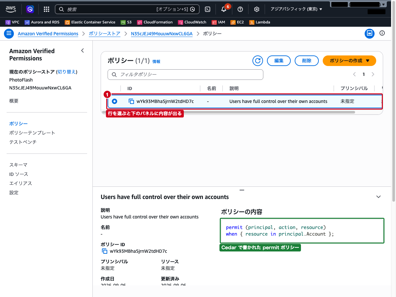The width and height of the screenshot is (396, 297).
Task: Sort by the 名前 column header
Action: click(212, 88)
